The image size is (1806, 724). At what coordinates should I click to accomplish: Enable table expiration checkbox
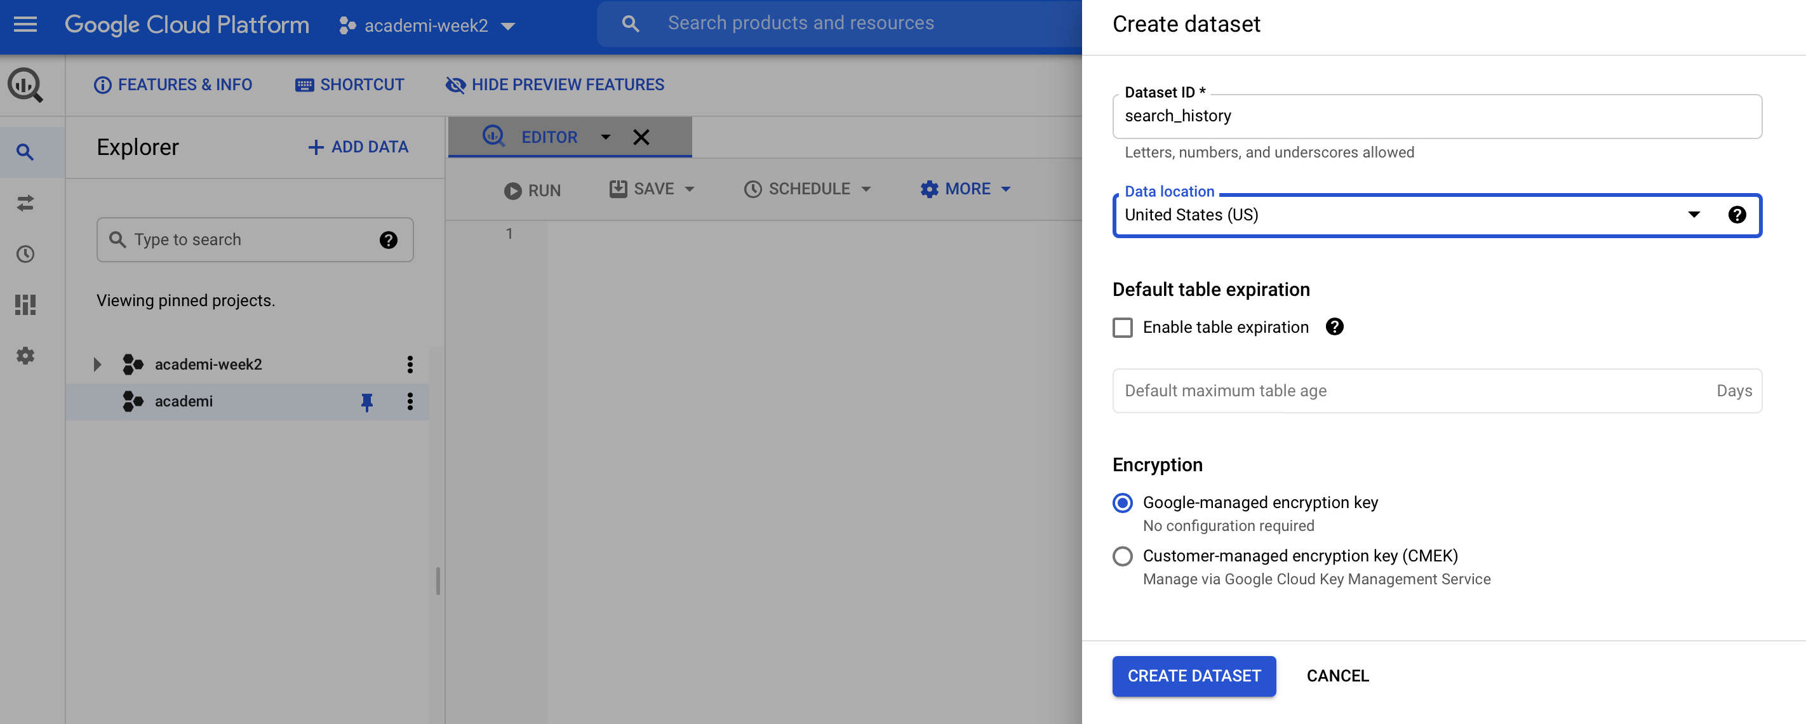[1123, 327]
